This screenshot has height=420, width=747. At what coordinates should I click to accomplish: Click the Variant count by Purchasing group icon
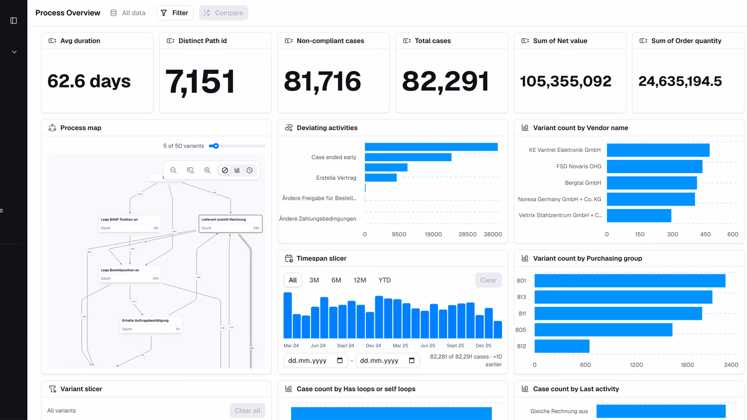[525, 258]
